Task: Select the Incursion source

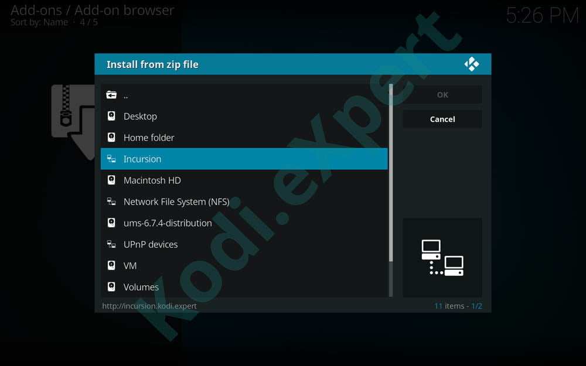Action: [x=244, y=159]
